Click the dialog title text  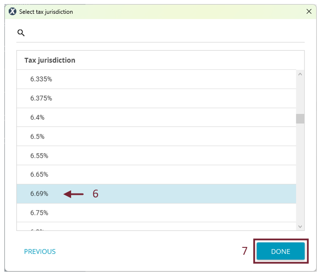point(46,12)
